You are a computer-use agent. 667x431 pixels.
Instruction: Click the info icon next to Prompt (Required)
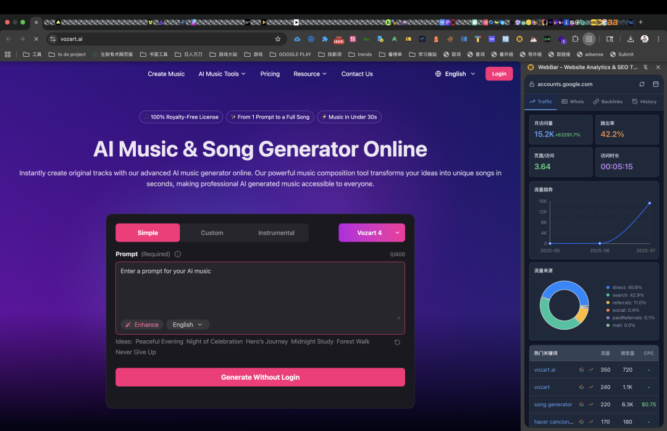point(178,254)
